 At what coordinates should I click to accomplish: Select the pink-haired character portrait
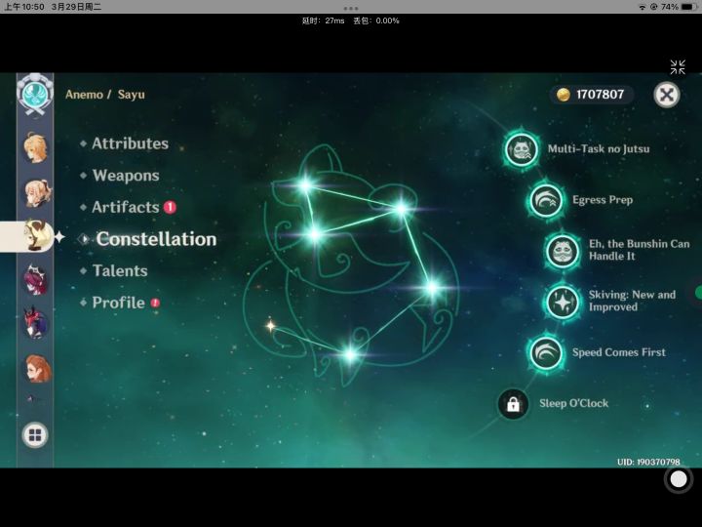coord(35,280)
